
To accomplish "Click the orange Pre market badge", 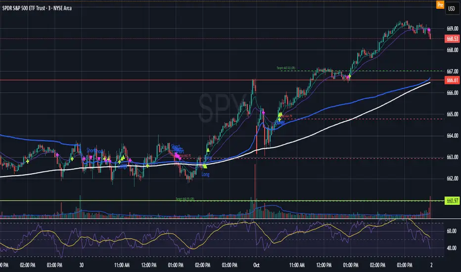I will point(440,5).
